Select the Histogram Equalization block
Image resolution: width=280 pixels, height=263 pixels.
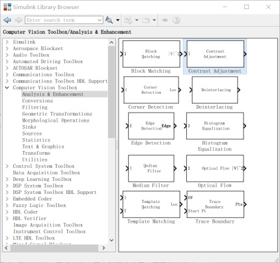(x=215, y=126)
